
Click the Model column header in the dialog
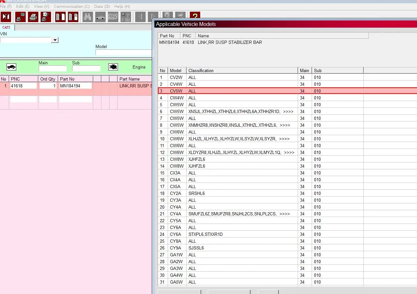coord(177,70)
